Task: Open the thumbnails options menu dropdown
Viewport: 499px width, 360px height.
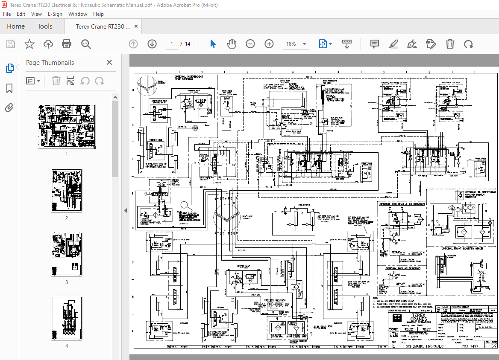Action: [x=33, y=81]
